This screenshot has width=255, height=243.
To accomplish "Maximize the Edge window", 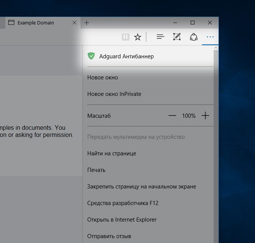I will coord(193,23).
